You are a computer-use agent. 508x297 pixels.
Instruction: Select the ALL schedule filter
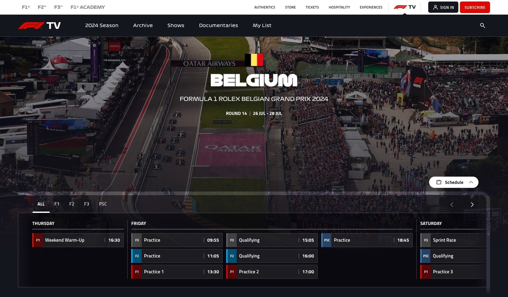[x=41, y=204]
